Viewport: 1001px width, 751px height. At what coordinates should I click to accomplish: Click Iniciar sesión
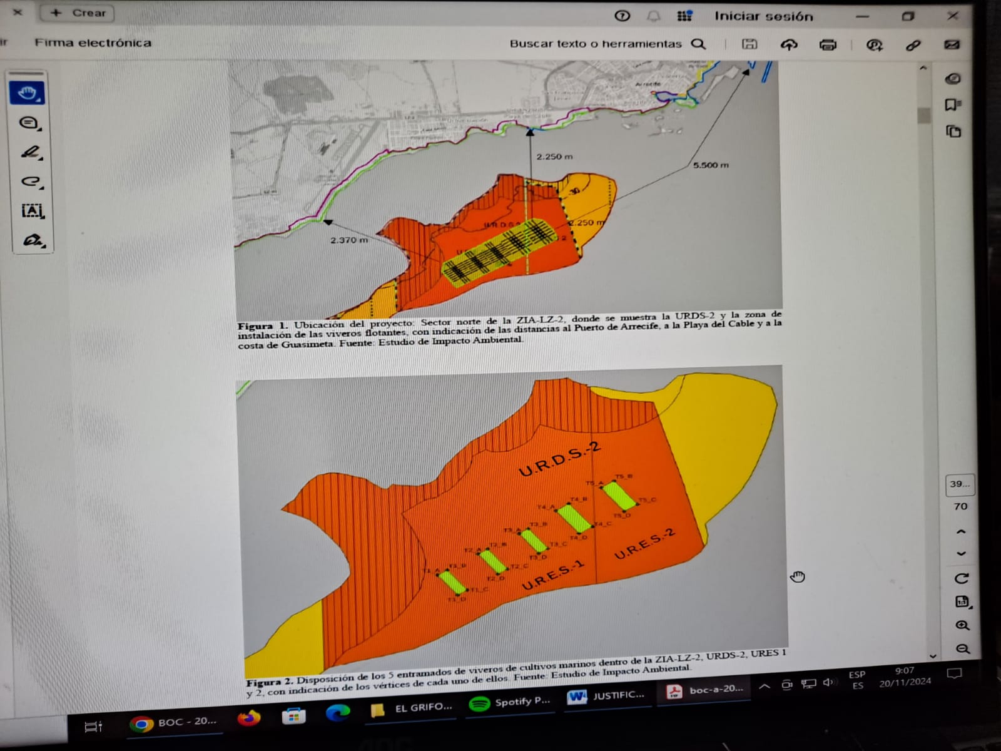tap(763, 17)
